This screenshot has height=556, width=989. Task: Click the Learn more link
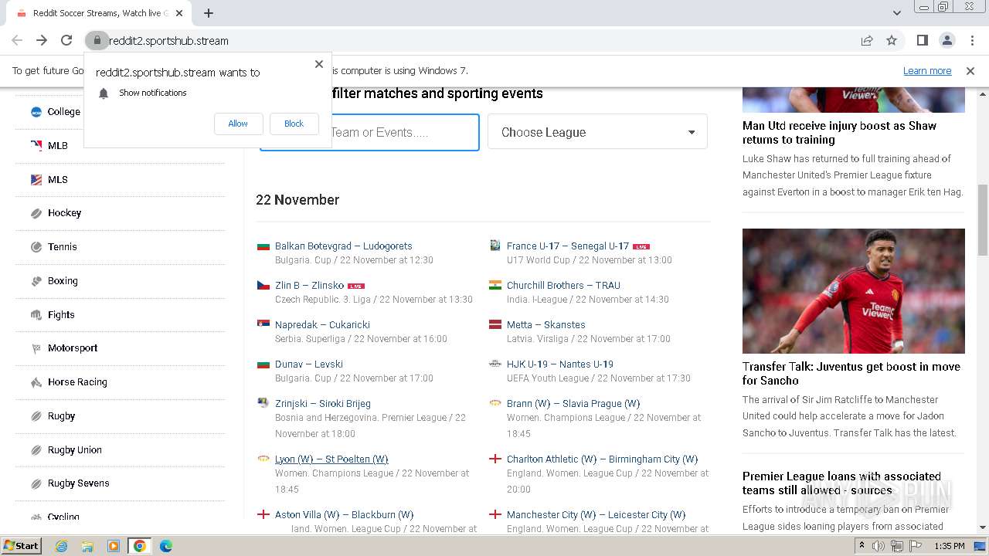(x=927, y=70)
